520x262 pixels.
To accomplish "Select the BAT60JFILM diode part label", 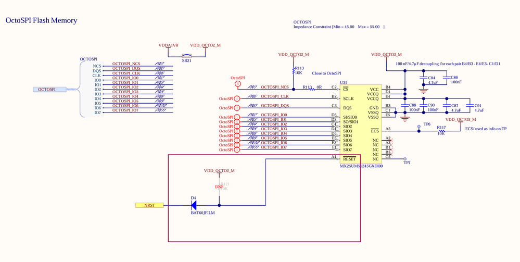I will click(202, 213).
